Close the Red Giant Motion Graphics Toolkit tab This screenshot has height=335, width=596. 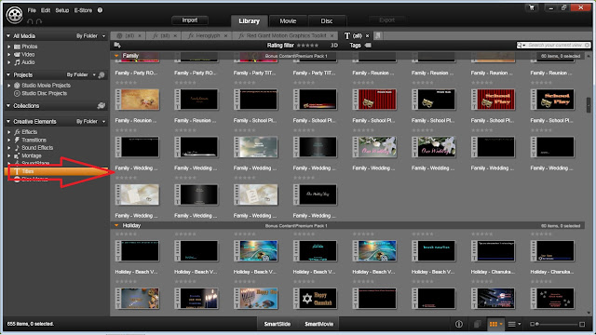coord(332,35)
